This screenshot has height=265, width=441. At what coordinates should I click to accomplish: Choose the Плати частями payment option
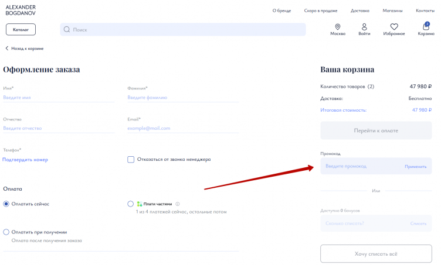tap(131, 204)
